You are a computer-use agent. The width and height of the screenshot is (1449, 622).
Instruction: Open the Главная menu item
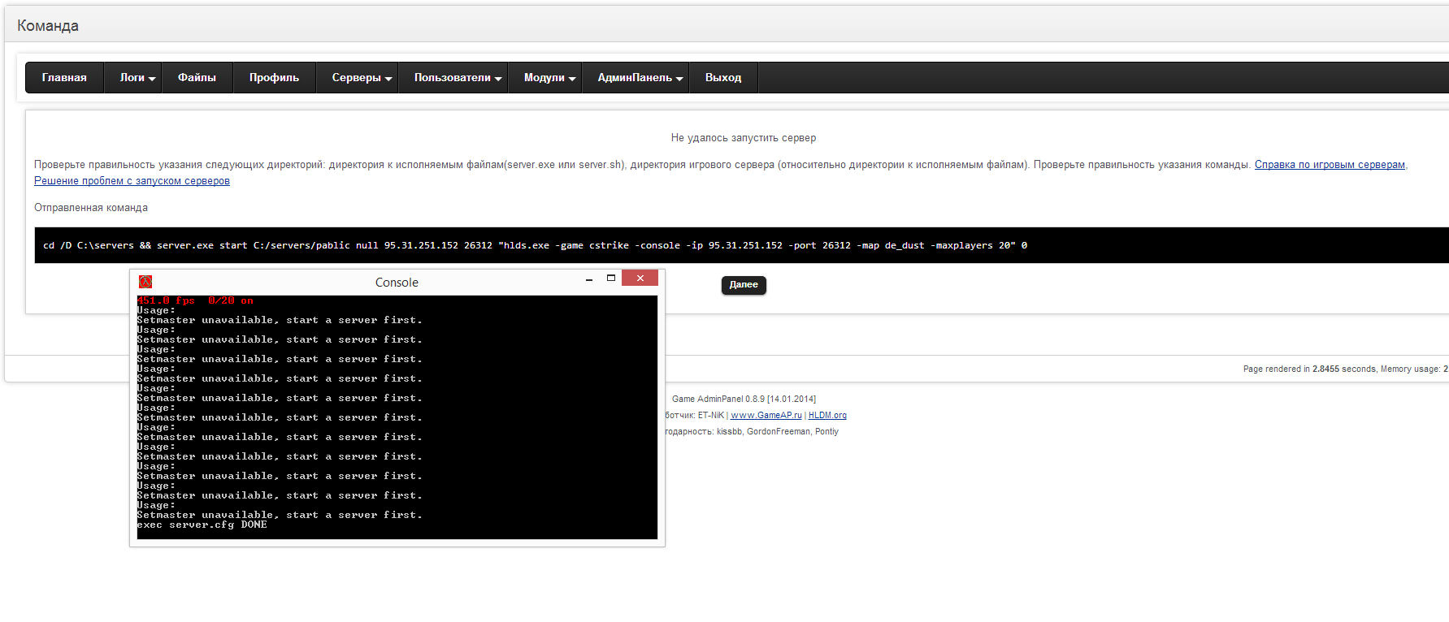click(64, 78)
